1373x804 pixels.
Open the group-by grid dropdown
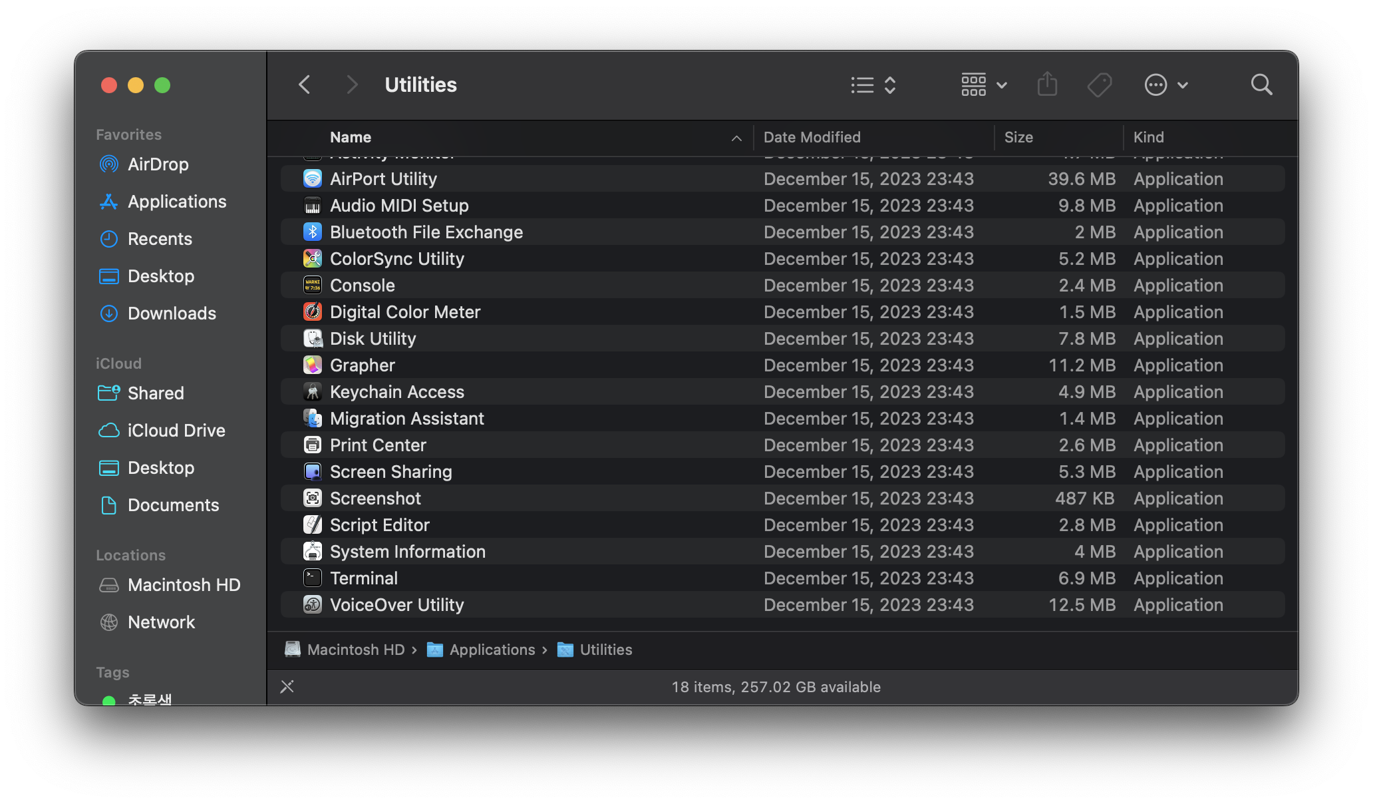point(984,85)
